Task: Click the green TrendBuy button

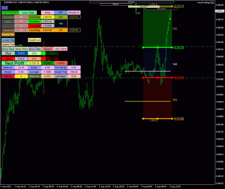Action: (x=35, y=22)
